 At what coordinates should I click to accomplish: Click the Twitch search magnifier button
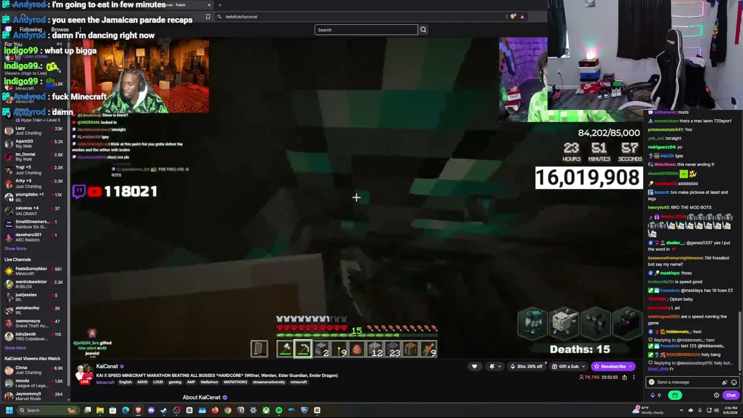pyautogui.click(x=423, y=30)
